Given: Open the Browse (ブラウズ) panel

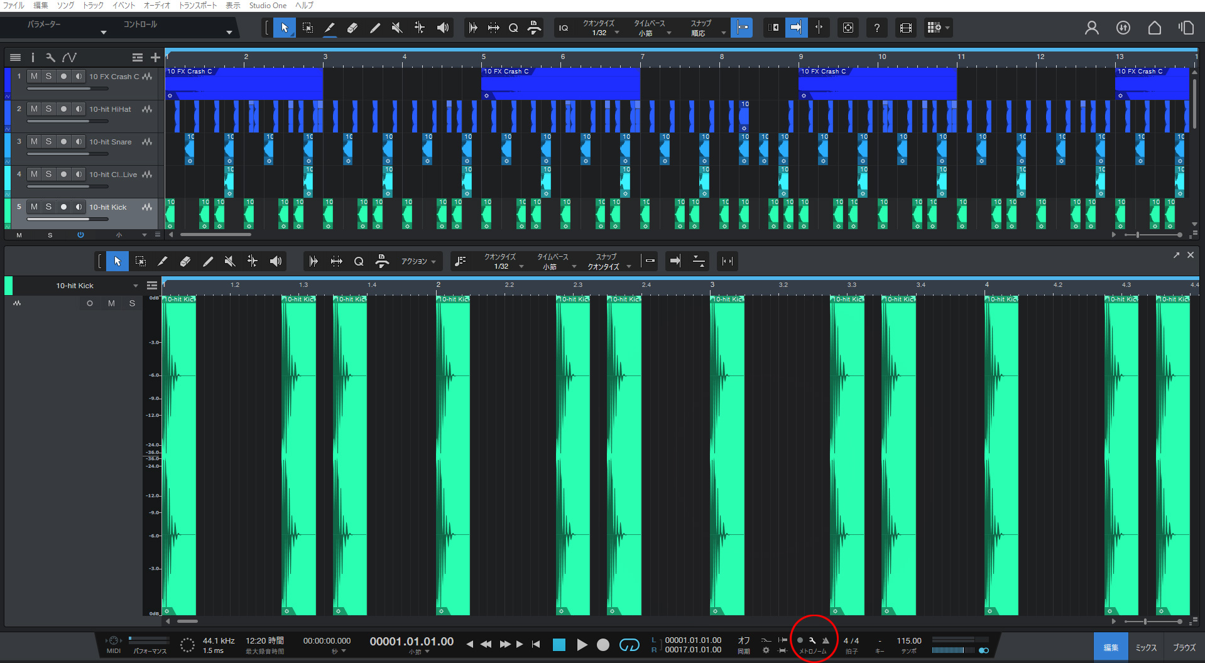Looking at the screenshot, I should [x=1184, y=647].
